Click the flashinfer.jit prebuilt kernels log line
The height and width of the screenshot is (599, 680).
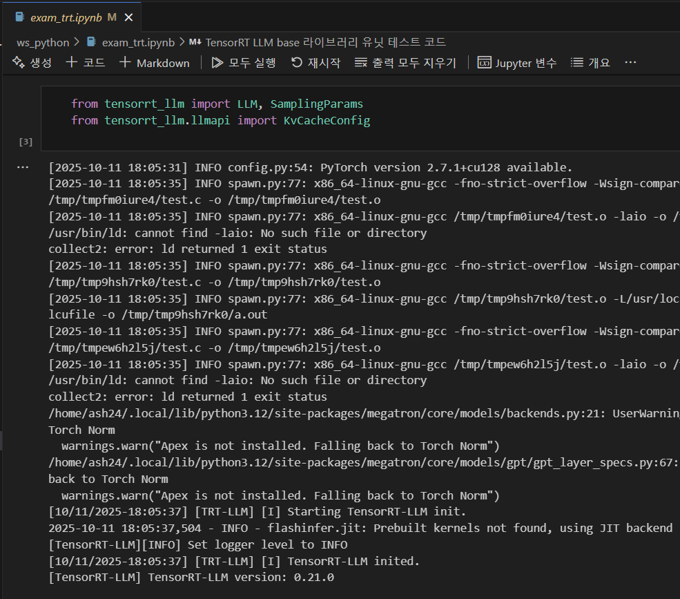360,529
